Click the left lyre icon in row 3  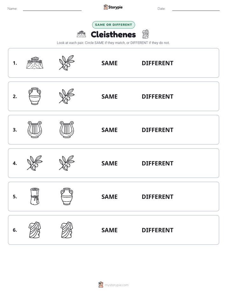(x=35, y=129)
